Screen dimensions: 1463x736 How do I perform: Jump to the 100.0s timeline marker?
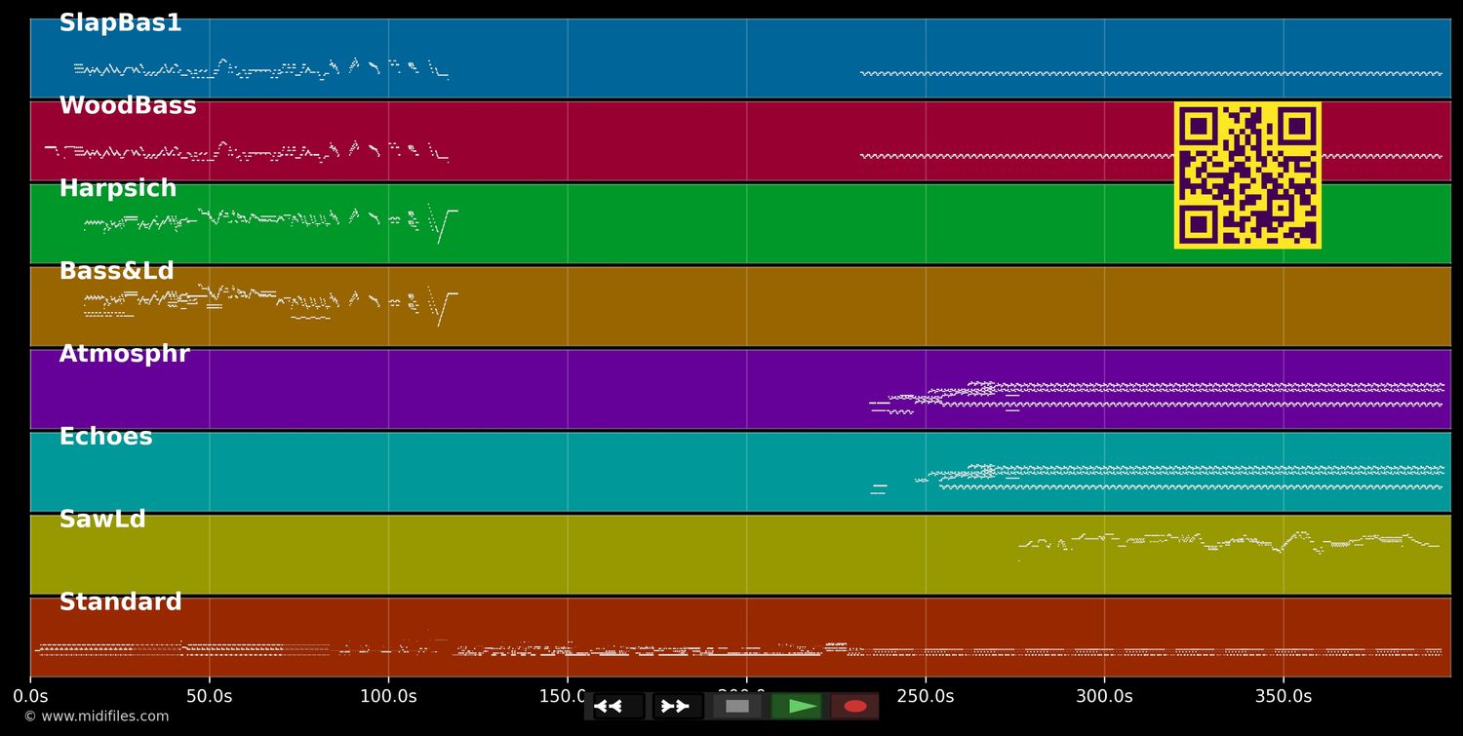388,696
